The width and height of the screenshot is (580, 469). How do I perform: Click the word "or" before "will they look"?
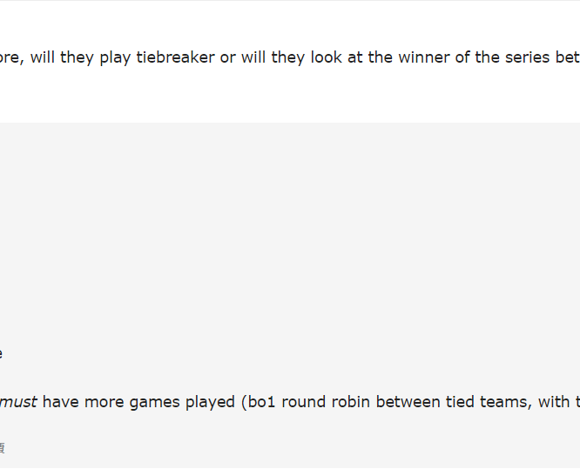coord(228,58)
